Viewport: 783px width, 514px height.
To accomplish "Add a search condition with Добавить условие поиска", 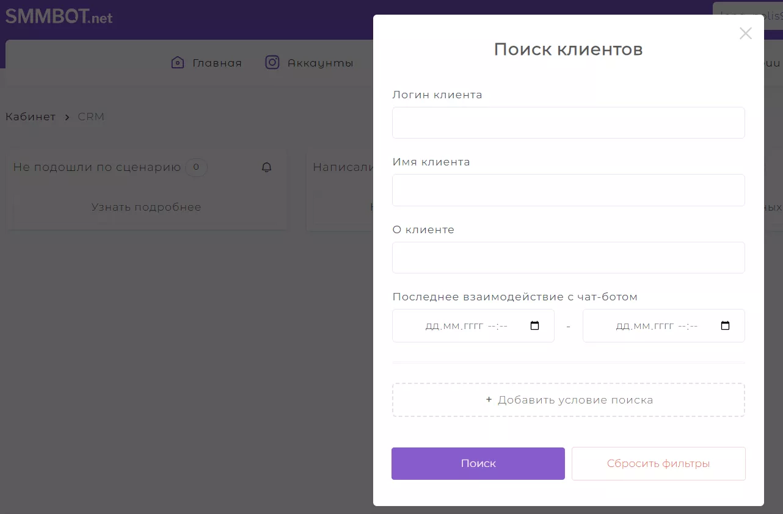I will pyautogui.click(x=568, y=400).
